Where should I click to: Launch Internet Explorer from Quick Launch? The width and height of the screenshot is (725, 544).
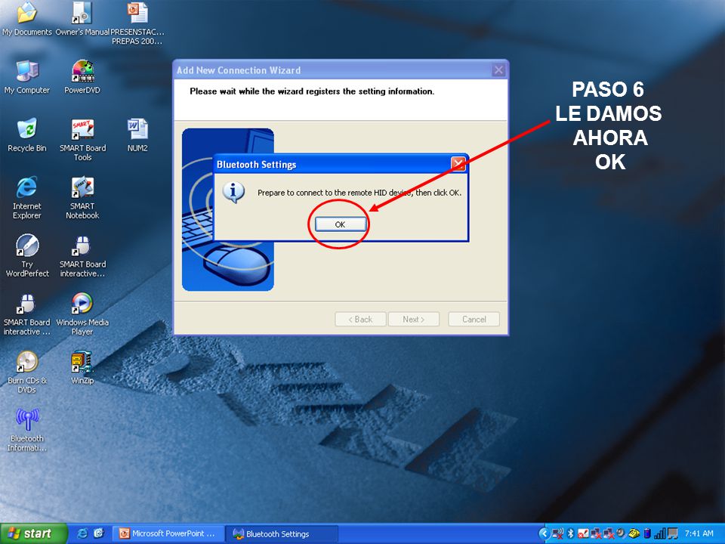(x=83, y=533)
